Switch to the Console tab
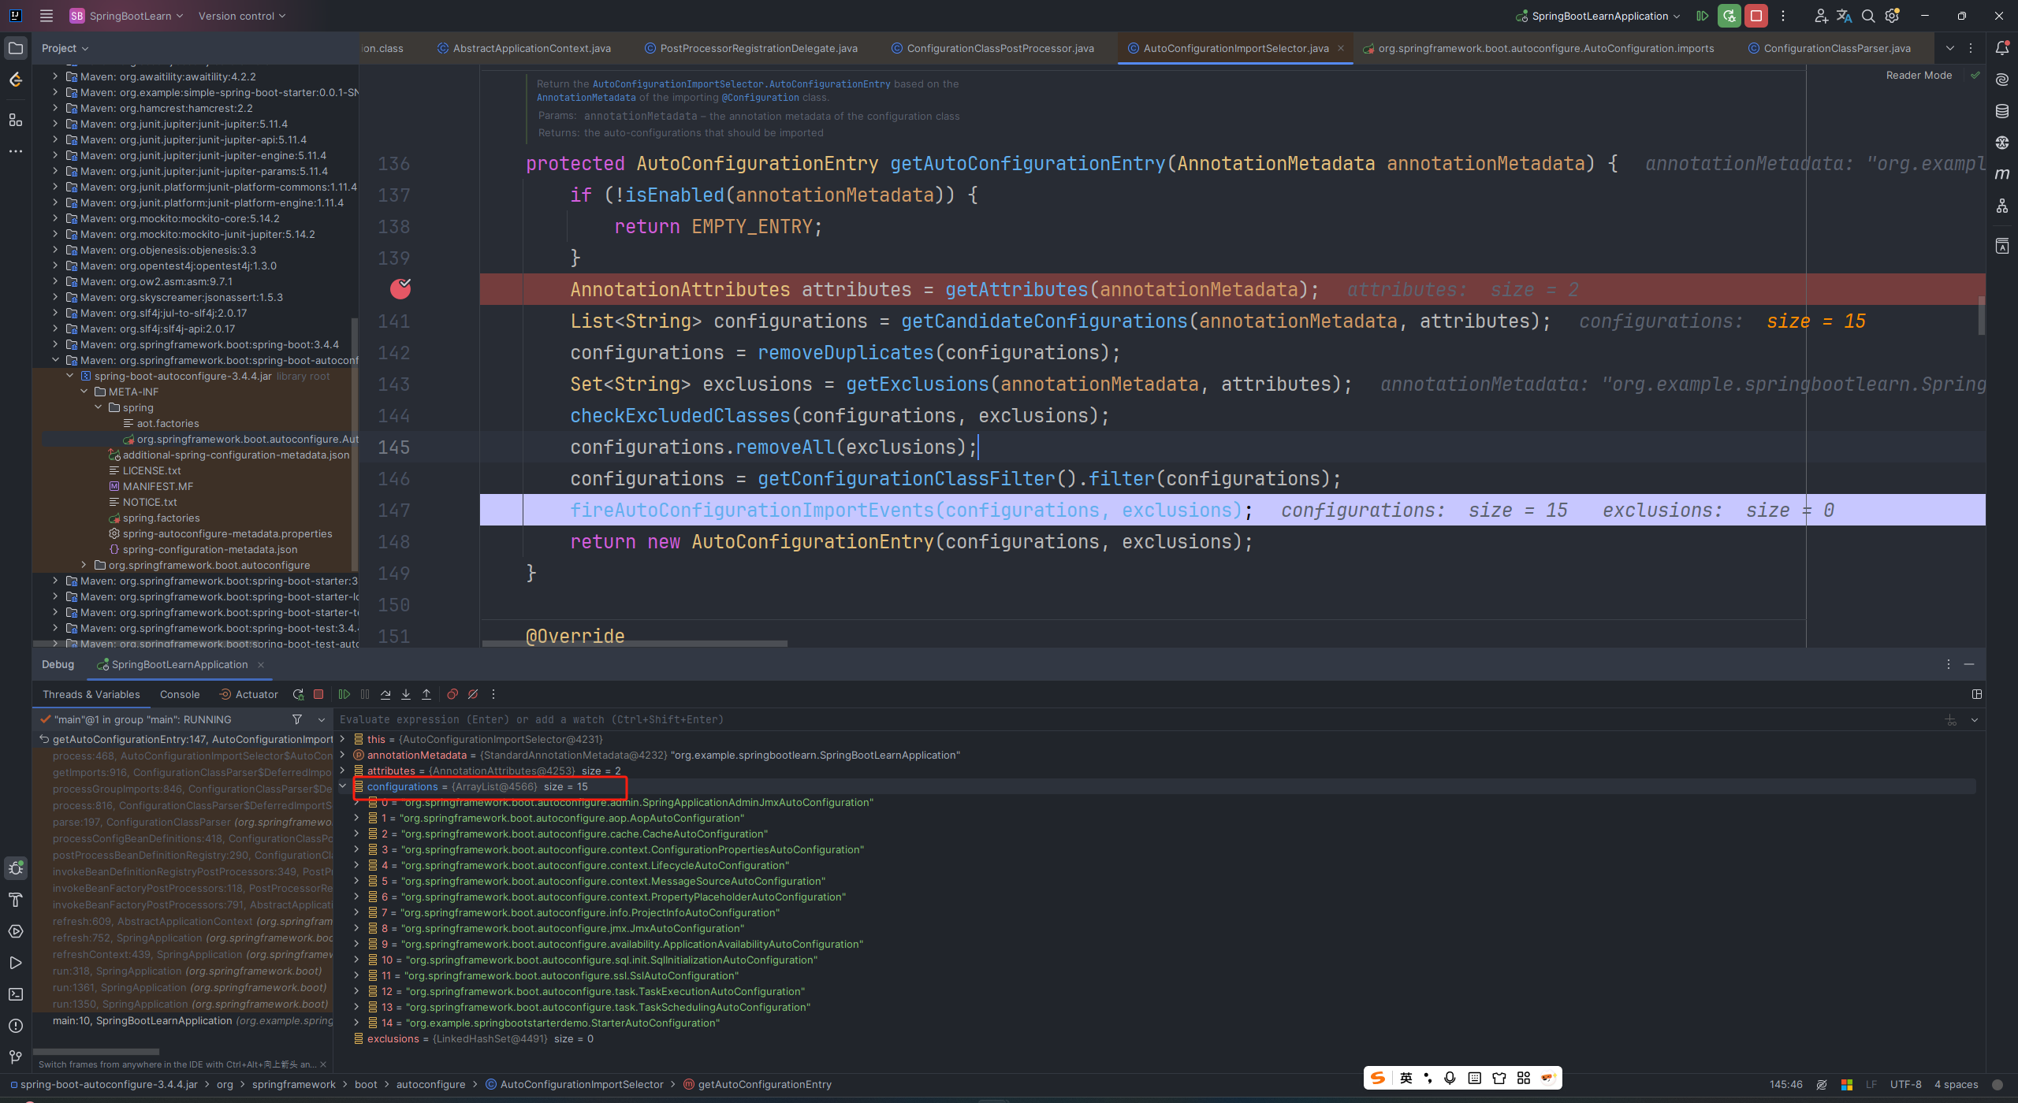 [x=180, y=694]
